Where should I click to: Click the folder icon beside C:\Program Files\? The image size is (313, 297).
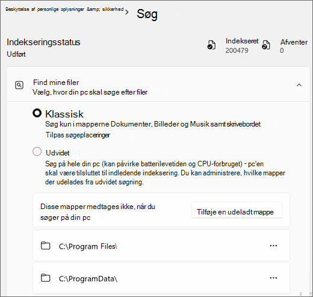tap(46, 245)
